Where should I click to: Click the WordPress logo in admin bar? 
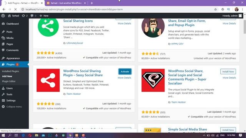3,16
